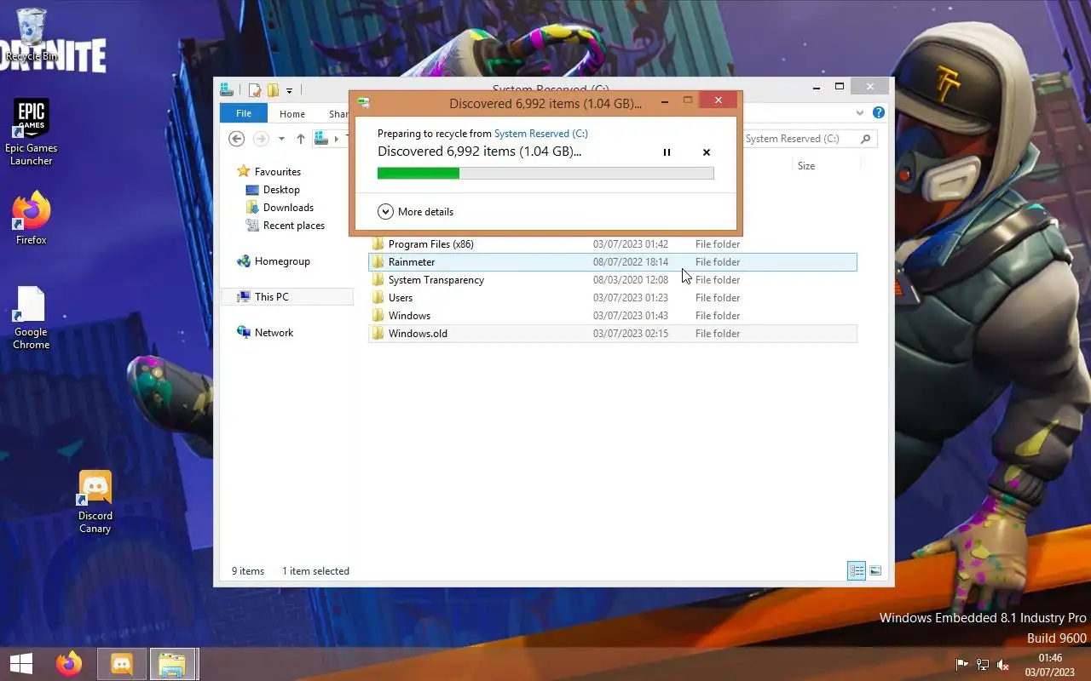Click progress dialog title bar icon
Screen dimensions: 1091x681
364,102
